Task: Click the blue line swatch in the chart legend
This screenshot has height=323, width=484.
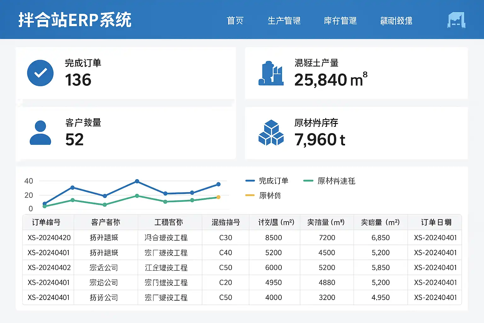Action: coord(250,181)
